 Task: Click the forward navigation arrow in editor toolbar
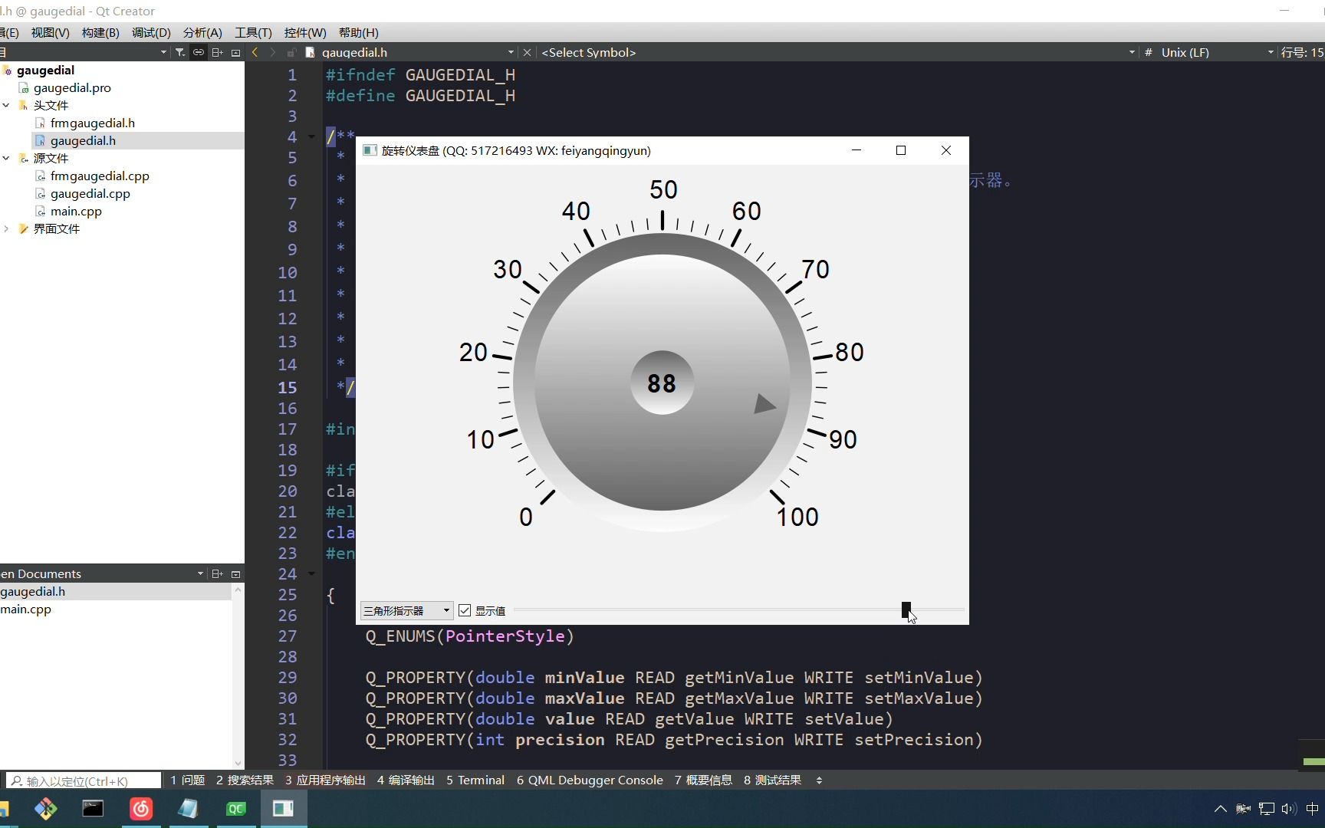tap(272, 52)
